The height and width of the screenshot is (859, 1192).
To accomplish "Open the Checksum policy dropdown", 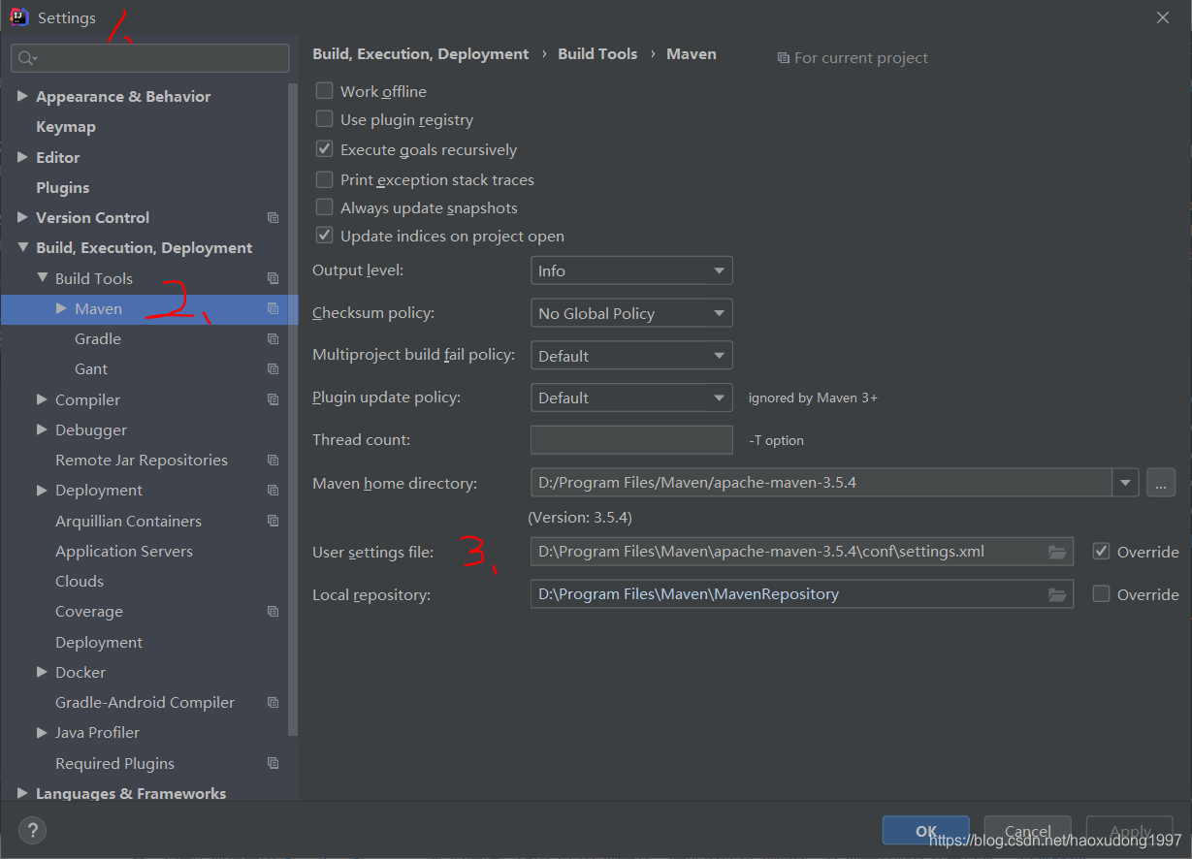I will (631, 312).
